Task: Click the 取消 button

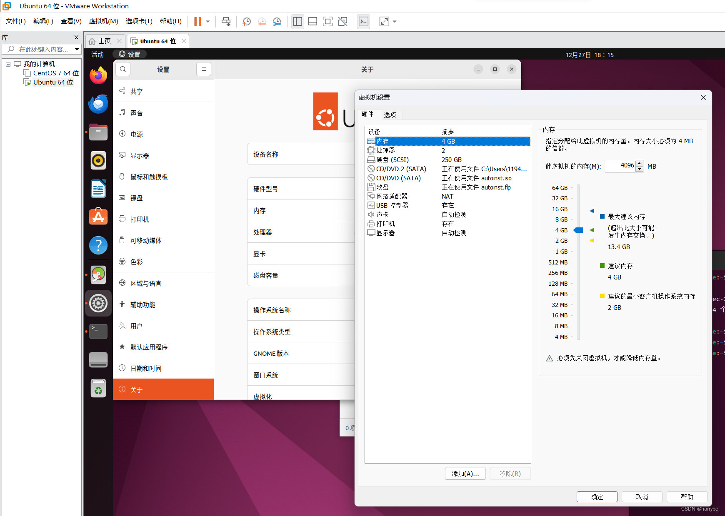Action: click(642, 497)
